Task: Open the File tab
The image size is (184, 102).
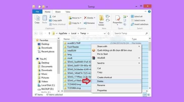Action: pos(37,12)
